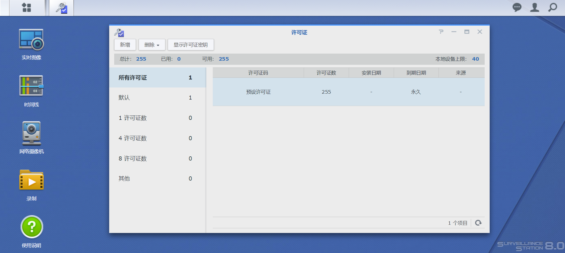The image size is (565, 253).
Task: Select 所有许可证 category
Action: click(158, 77)
